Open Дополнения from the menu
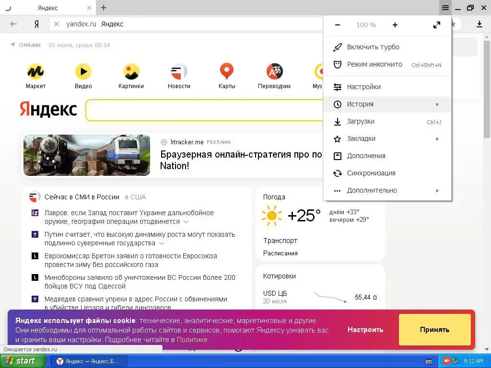The width and height of the screenshot is (491, 368). [x=387, y=156]
